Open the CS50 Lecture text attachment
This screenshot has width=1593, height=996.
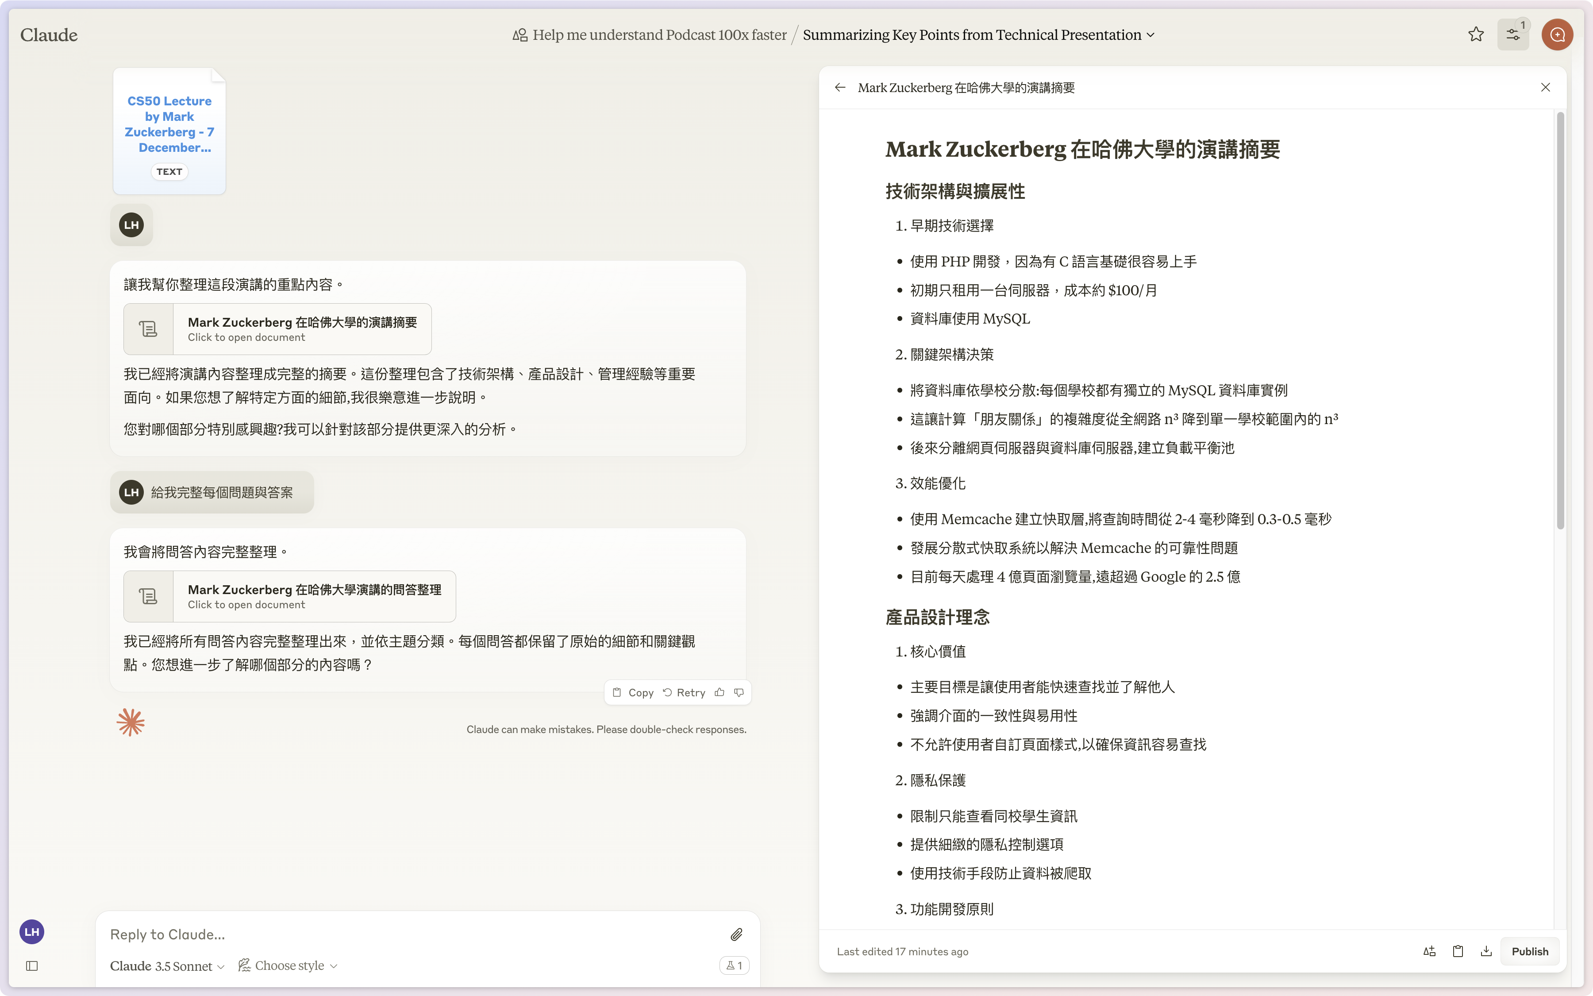[169, 131]
